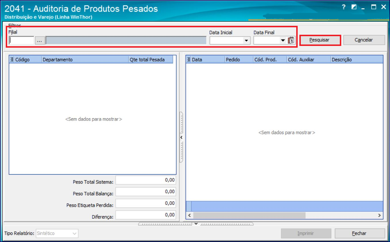Click right arrow of horizontal scrollbar

[379, 215]
